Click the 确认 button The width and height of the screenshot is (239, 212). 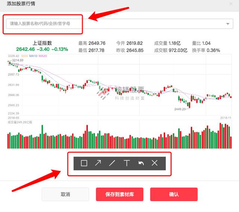point(174,194)
